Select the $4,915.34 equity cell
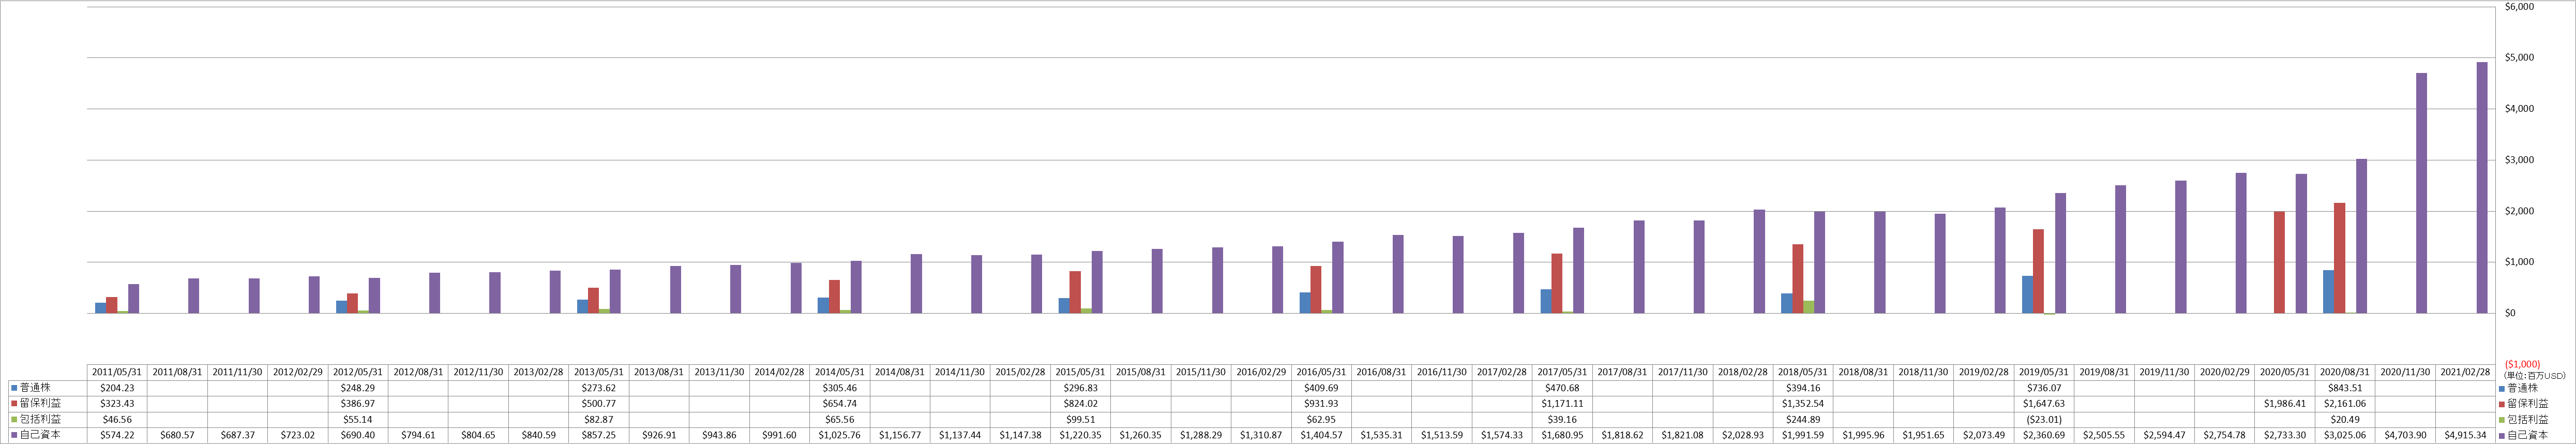The height and width of the screenshot is (444, 2576). click(x=2465, y=435)
